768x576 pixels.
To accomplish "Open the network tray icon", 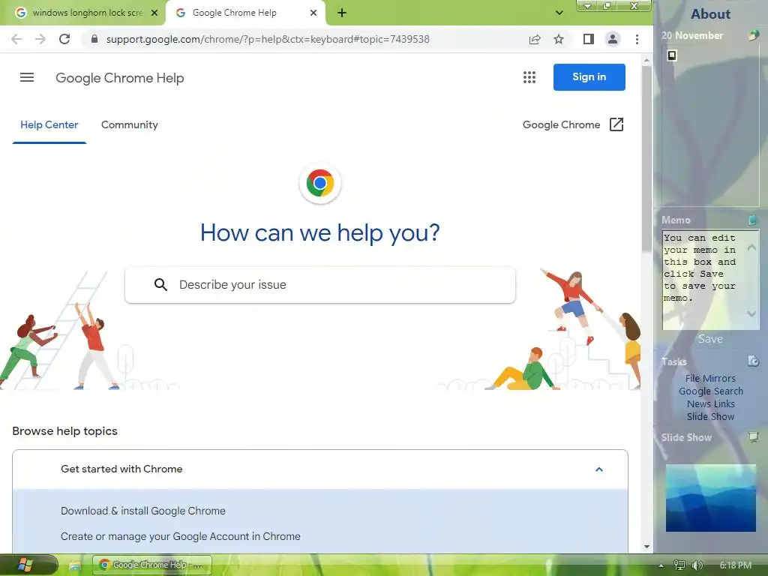I will click(679, 565).
